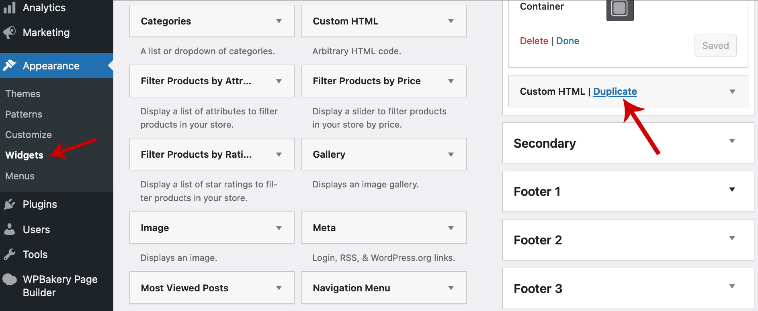Click the WPBakery Page Builder cloud icon
Image resolution: width=758 pixels, height=311 pixels.
10,280
